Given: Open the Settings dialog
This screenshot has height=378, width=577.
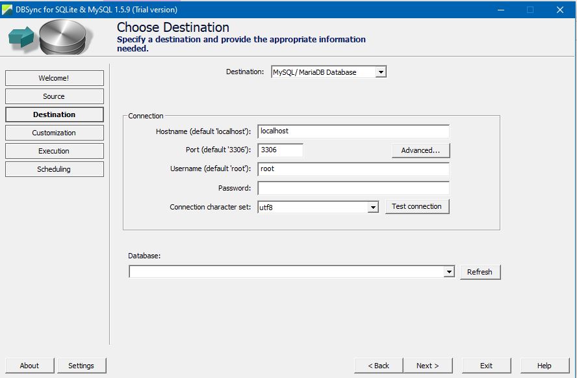Looking at the screenshot, I should point(81,365).
